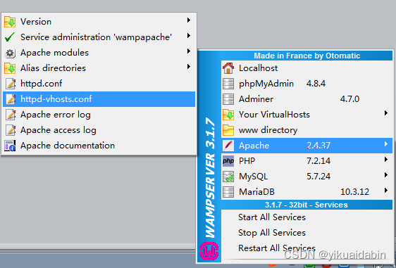Click the gear icon for Apache modules
The height and width of the screenshot is (268, 396).
click(10, 53)
